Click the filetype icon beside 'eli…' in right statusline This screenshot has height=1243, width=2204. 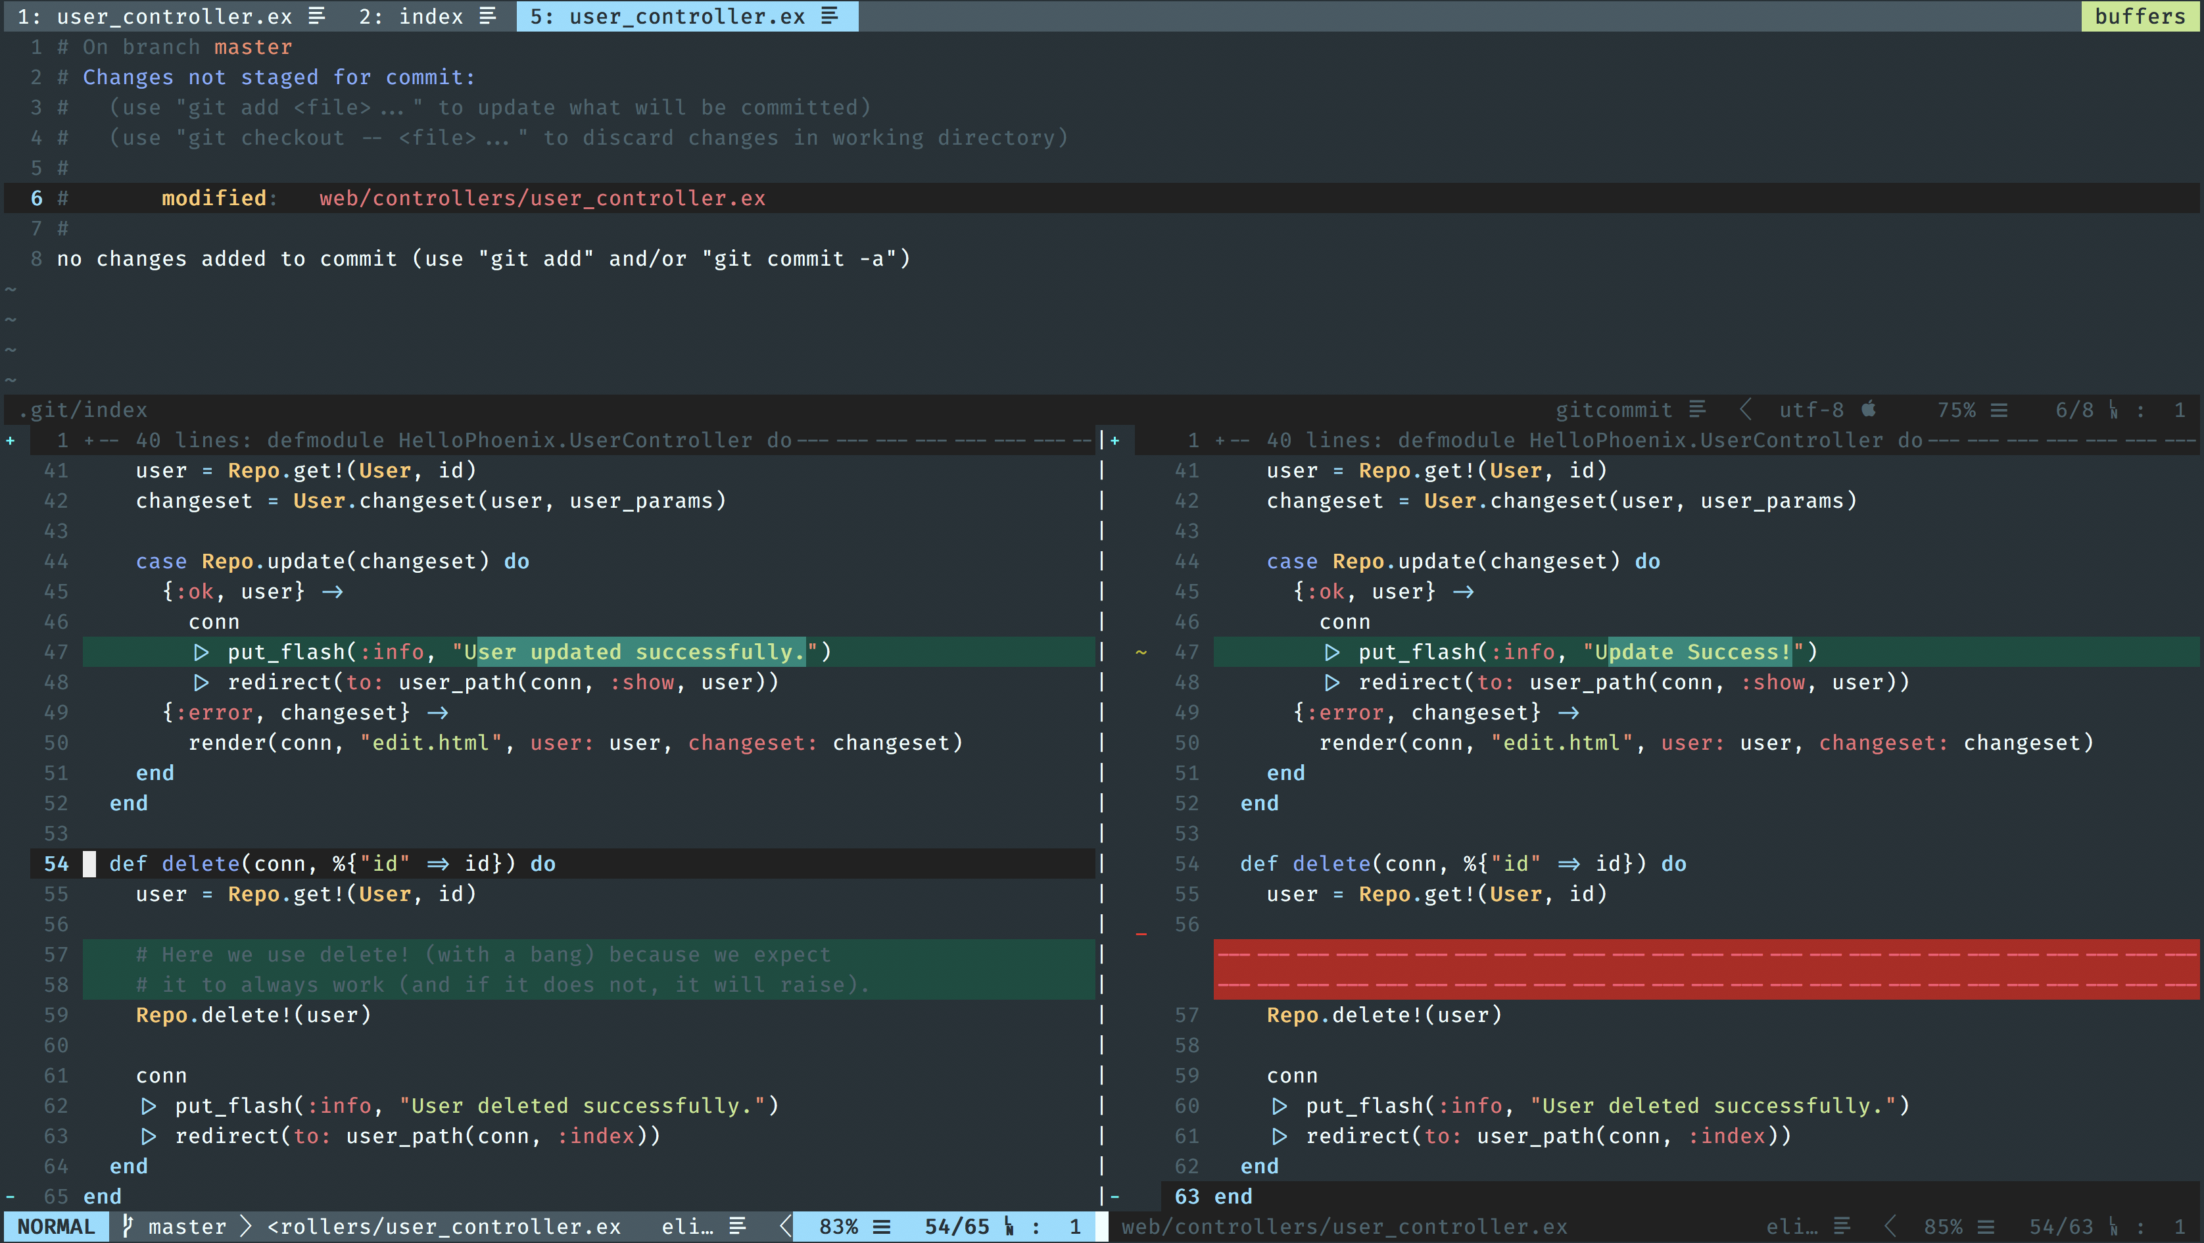pyautogui.click(x=1843, y=1227)
